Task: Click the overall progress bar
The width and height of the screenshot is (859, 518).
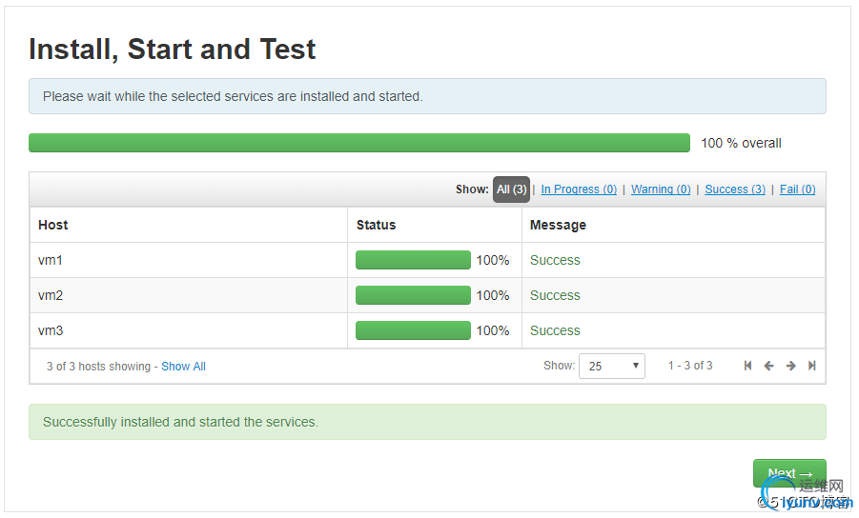Action: (359, 143)
